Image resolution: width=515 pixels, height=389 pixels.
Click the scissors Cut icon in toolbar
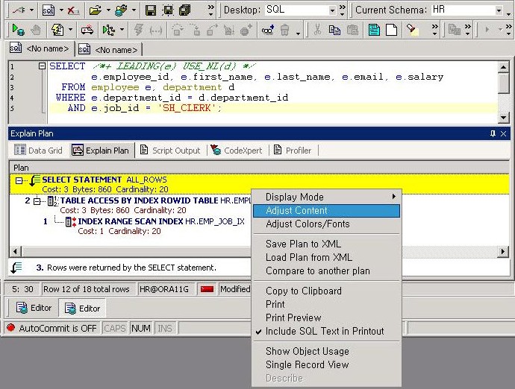(317, 31)
